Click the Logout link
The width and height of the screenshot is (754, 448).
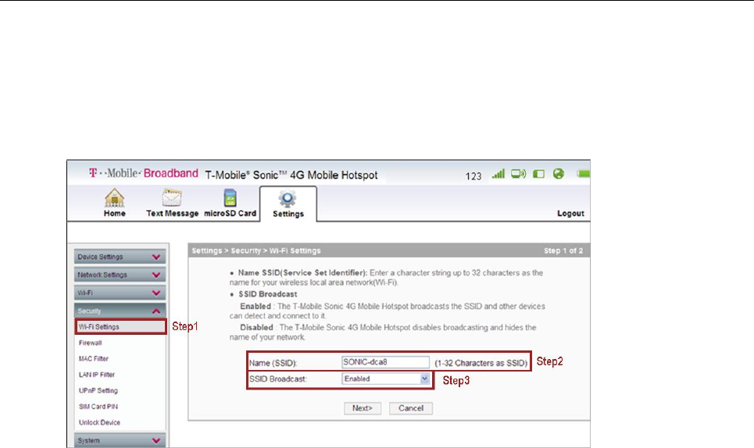(570, 213)
